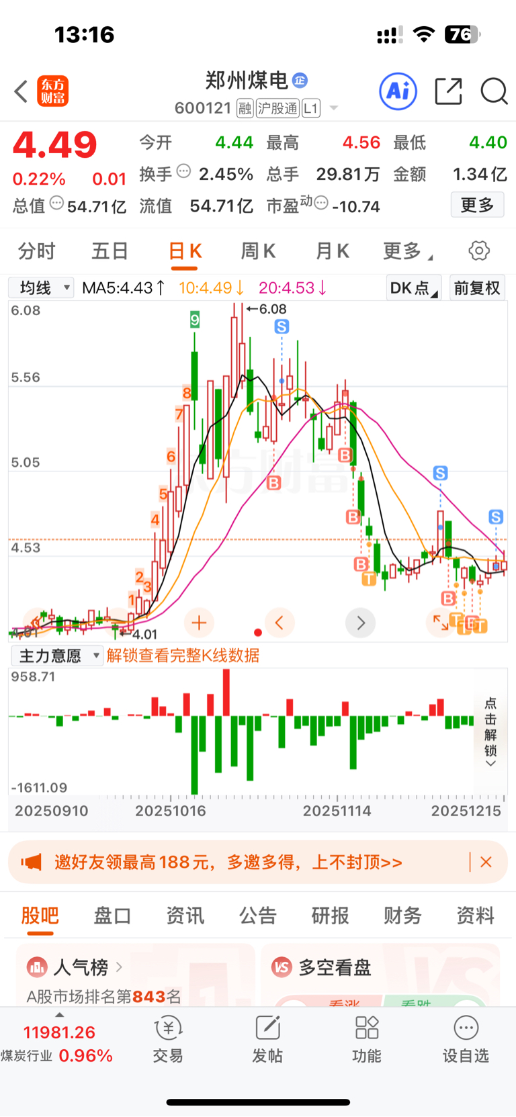Tap the 沪股通 tag
Image resolution: width=516 pixels, height=1117 pixels.
click(277, 108)
